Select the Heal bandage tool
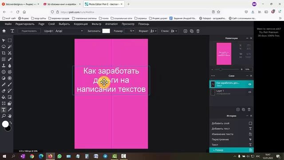The width and height of the screenshot is (284, 160). tap(10, 59)
